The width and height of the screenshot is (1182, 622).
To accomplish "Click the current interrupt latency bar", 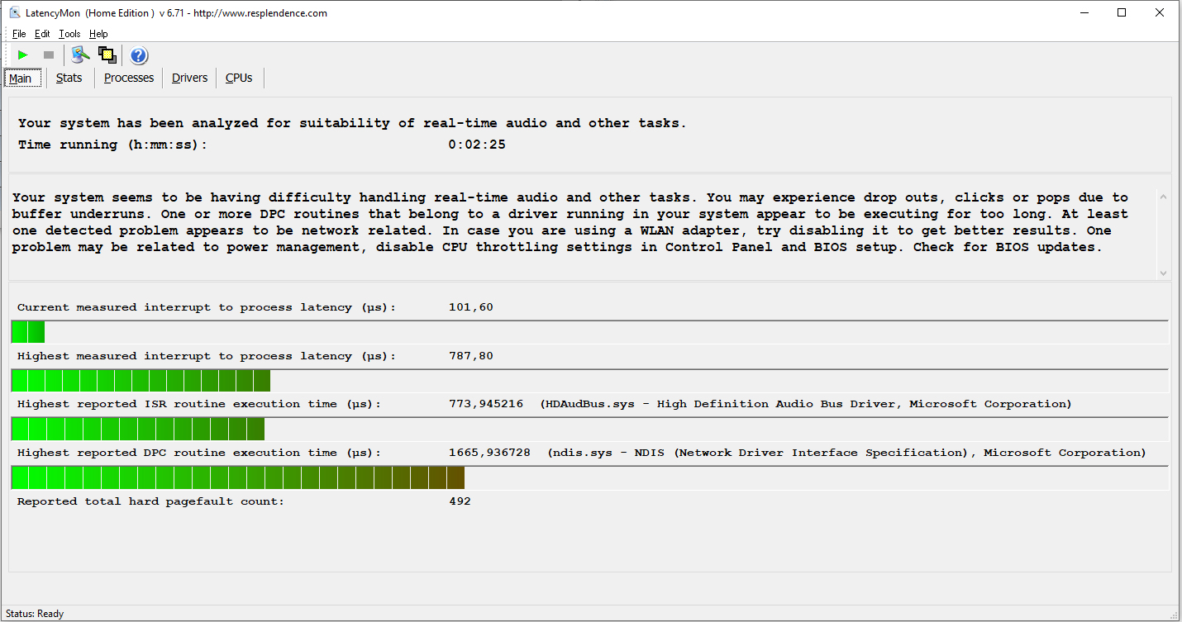I will tap(590, 332).
